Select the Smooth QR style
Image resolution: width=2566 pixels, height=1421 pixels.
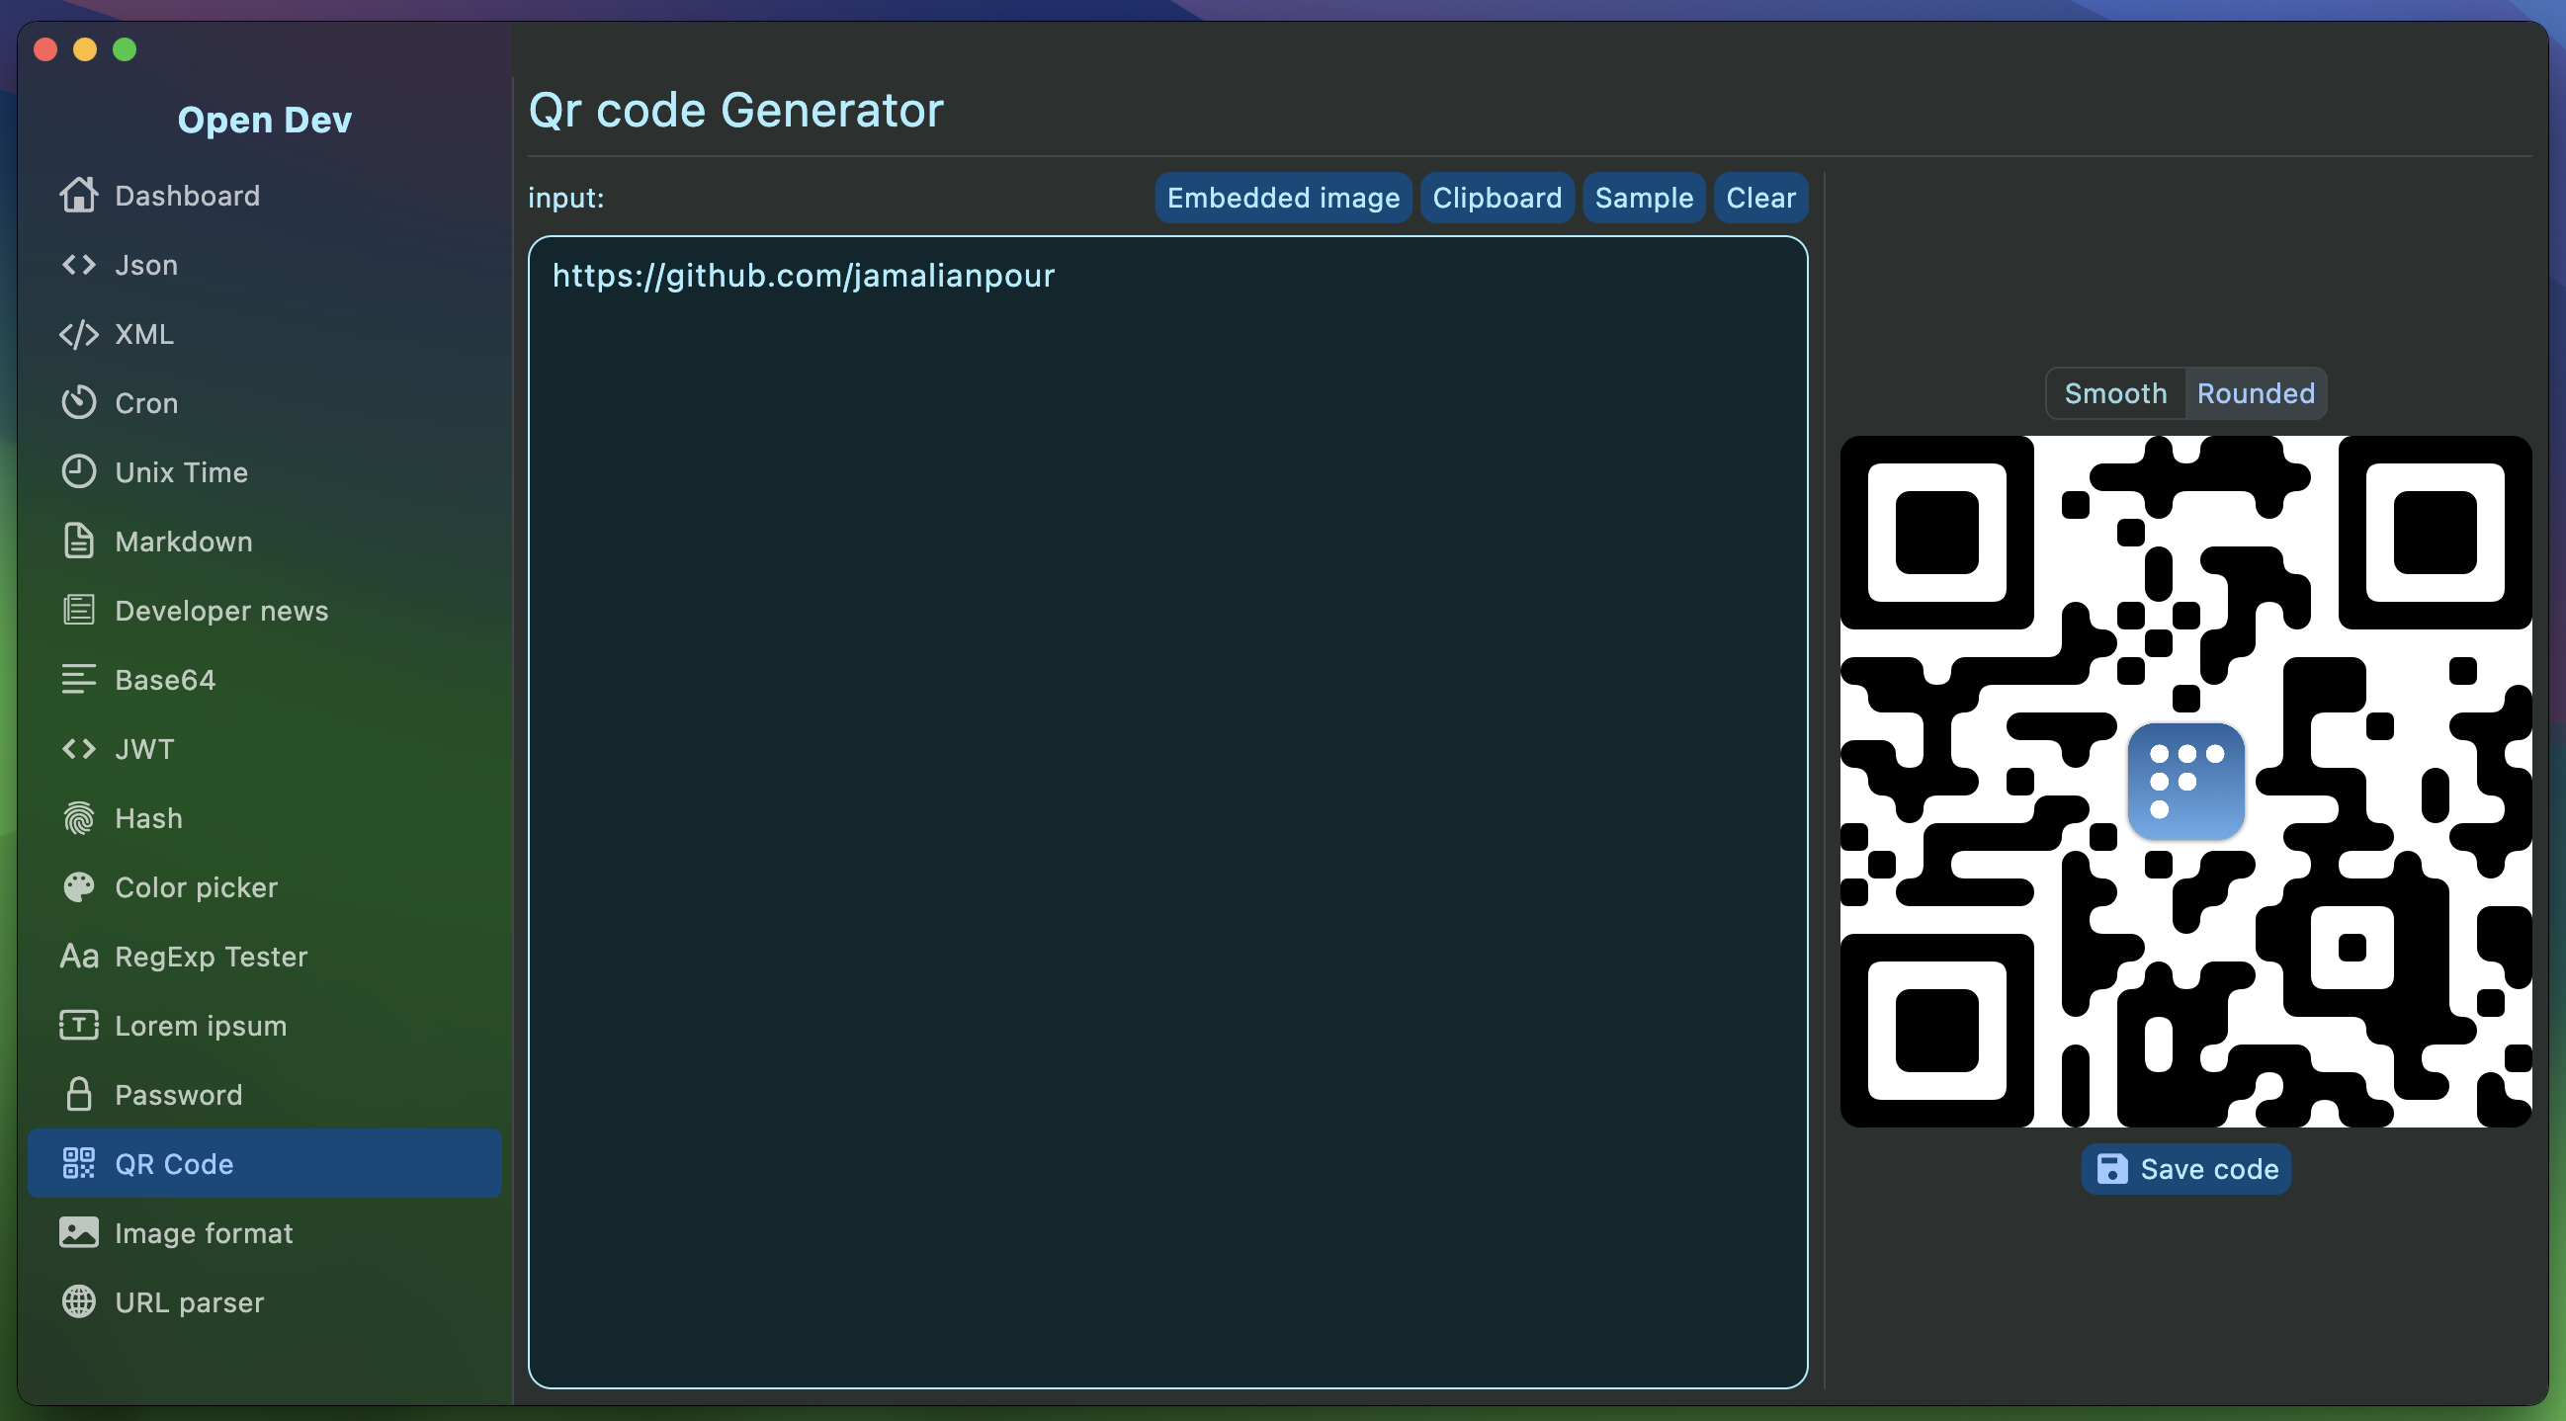[x=2115, y=393]
